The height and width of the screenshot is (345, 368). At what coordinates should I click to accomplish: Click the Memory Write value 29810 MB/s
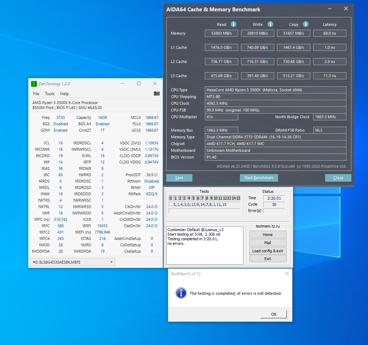coord(258,33)
